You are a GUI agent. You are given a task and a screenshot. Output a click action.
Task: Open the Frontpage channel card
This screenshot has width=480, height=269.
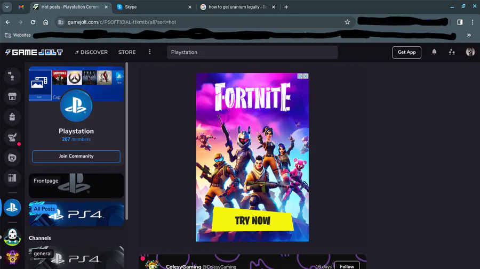coord(76,186)
